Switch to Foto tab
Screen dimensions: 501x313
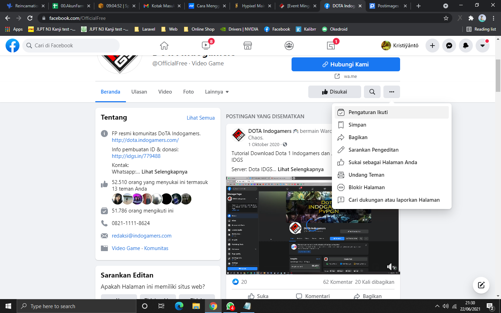(x=189, y=92)
